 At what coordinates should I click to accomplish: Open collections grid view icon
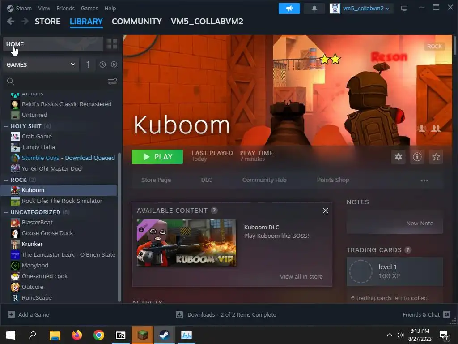pyautogui.click(x=112, y=44)
